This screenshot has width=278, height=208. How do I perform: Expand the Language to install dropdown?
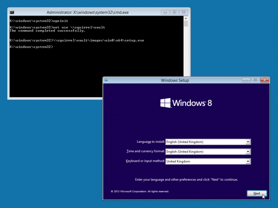pyautogui.click(x=248, y=142)
